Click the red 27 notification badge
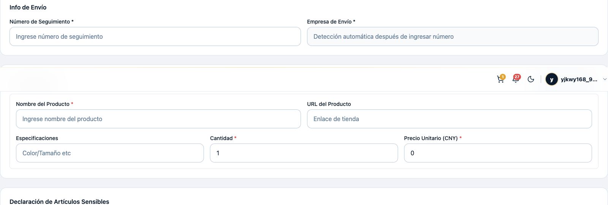The height and width of the screenshot is (205, 608). pos(517,77)
